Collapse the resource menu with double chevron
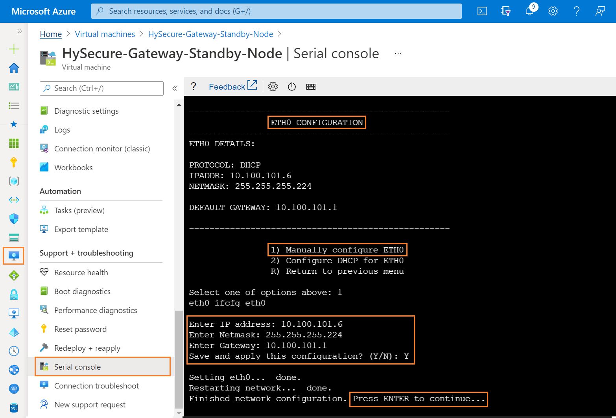This screenshot has height=418, width=616. coord(175,88)
